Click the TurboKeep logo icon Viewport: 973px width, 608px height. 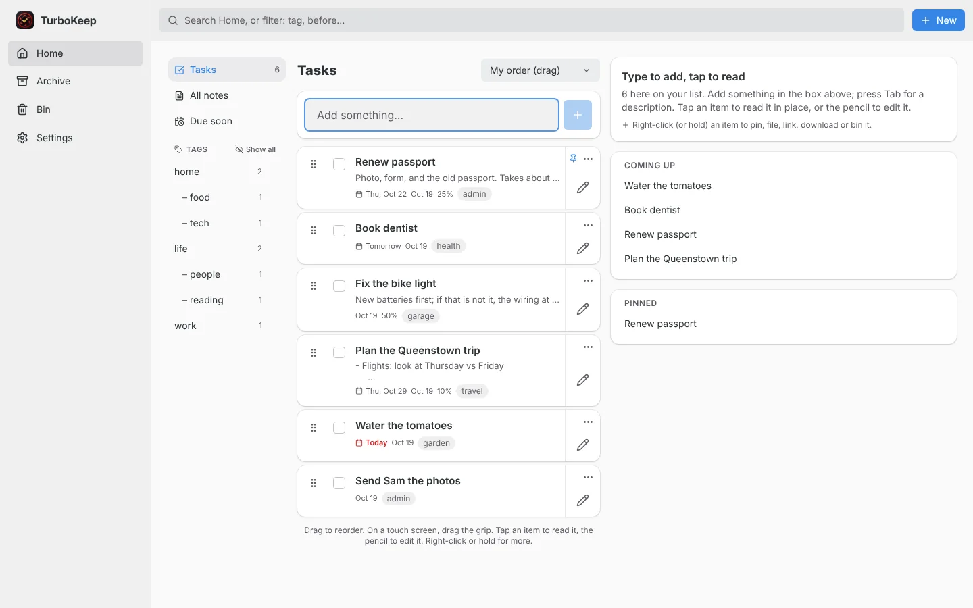pyautogui.click(x=25, y=20)
